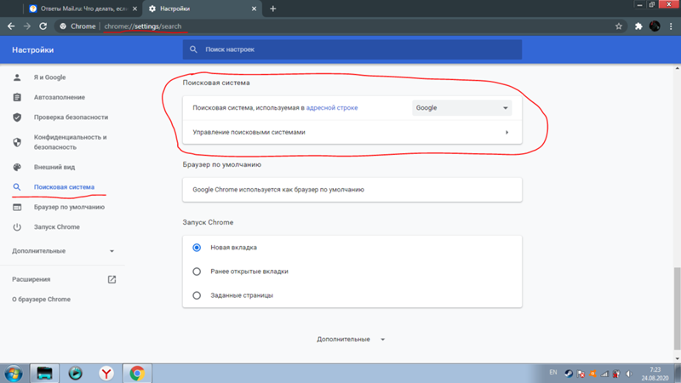Click the адресной строке link
Viewport: 681px width, 383px height.
(x=332, y=108)
